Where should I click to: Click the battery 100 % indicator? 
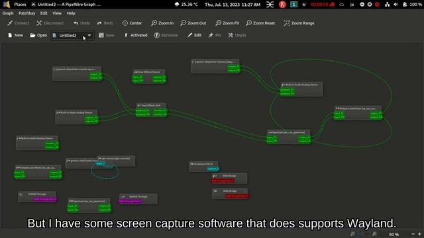point(413,5)
